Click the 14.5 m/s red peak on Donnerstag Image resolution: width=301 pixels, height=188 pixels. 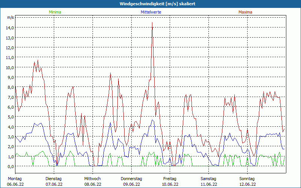point(152,23)
